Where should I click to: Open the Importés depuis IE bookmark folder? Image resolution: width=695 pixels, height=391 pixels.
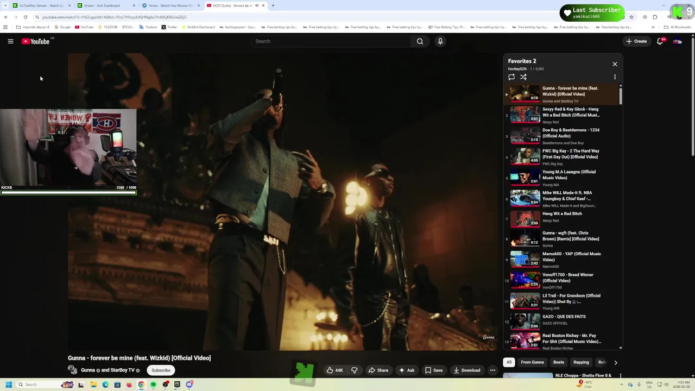pyautogui.click(x=33, y=27)
